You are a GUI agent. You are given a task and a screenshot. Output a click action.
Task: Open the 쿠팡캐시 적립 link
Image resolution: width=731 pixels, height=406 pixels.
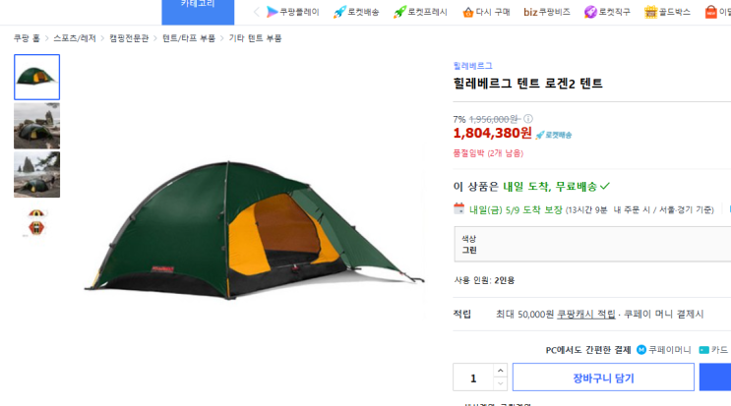586,315
